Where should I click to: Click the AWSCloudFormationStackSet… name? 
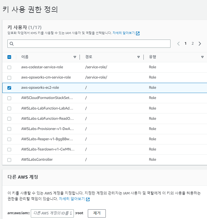[x=47, y=98]
